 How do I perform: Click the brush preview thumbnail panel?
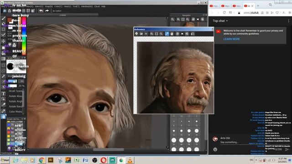click(16, 67)
